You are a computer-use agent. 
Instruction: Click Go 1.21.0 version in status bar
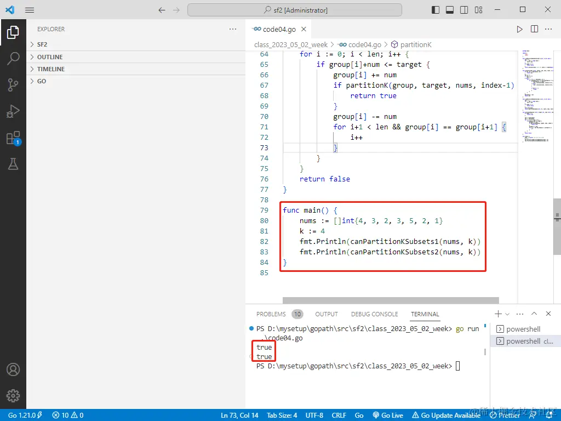[x=25, y=415]
